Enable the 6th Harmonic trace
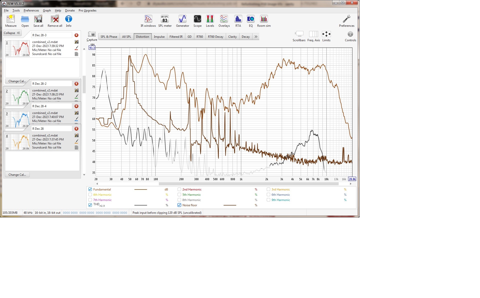This screenshot has height=298, width=480. (x=268, y=195)
